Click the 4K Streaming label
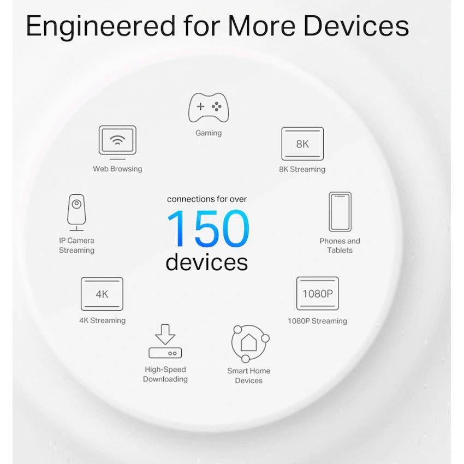464x464 pixels. point(103,320)
